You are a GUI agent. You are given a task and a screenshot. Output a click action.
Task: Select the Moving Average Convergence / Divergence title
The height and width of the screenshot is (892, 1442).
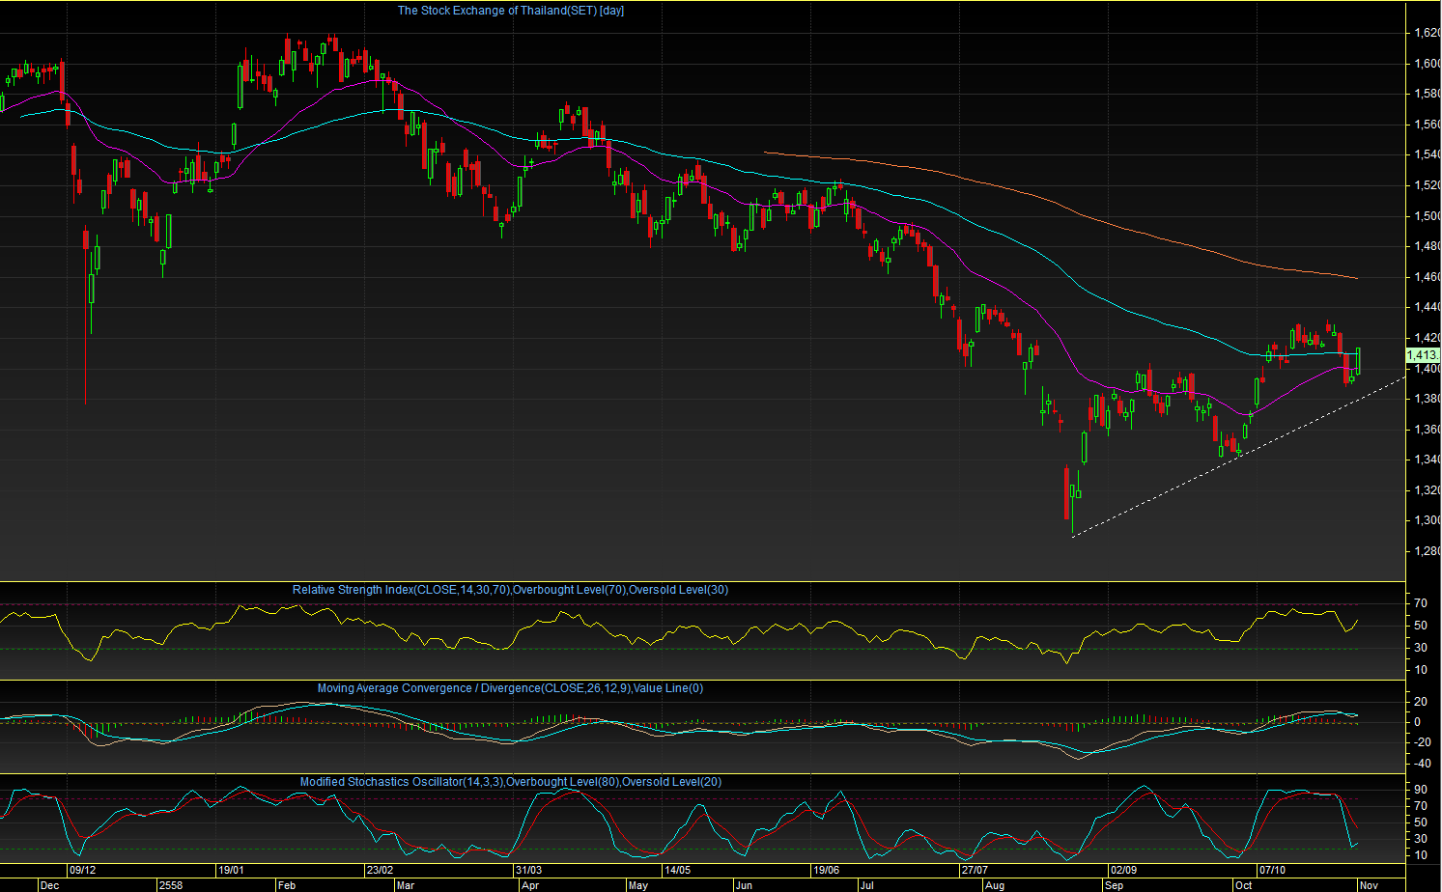coord(510,688)
